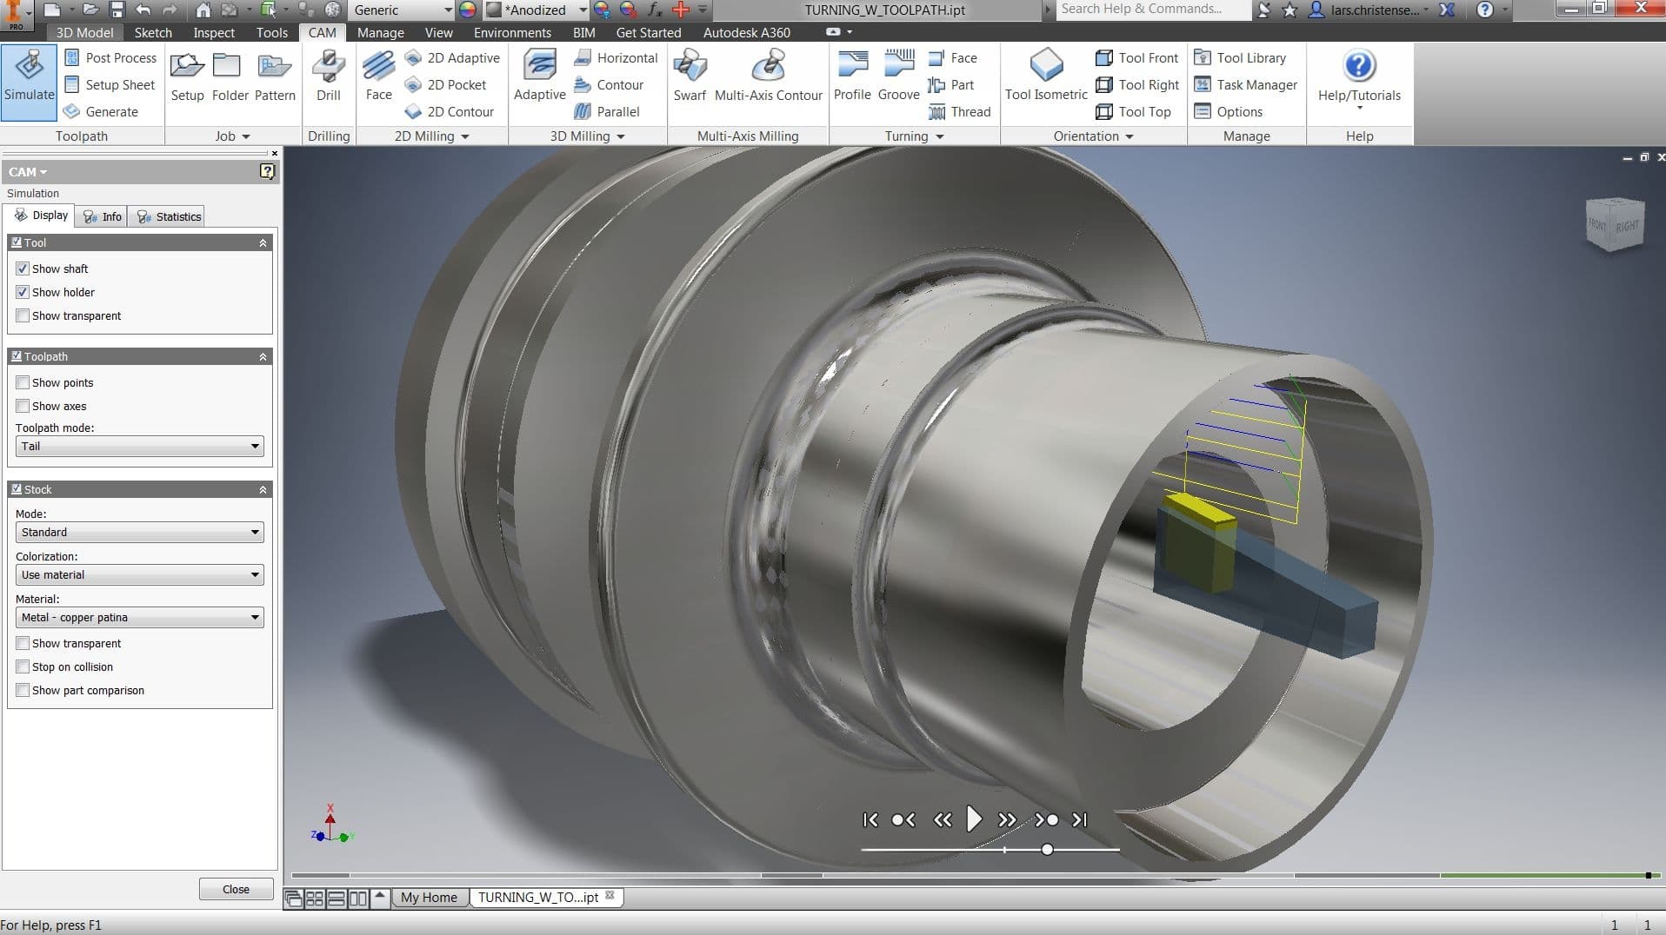Image resolution: width=1666 pixels, height=935 pixels.
Task: Click the simulation speed slider handle
Action: click(x=1047, y=850)
